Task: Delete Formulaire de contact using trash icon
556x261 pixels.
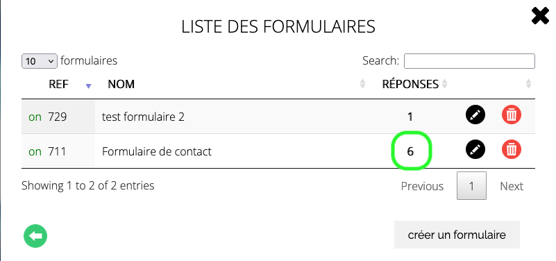Action: 512,149
